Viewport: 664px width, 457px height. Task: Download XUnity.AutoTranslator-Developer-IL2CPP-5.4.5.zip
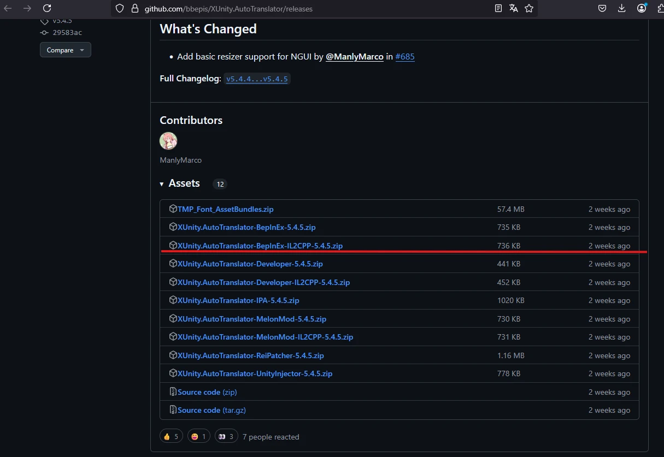(x=263, y=282)
